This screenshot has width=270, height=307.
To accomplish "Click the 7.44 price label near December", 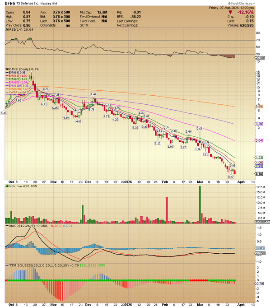I will [93, 94].
